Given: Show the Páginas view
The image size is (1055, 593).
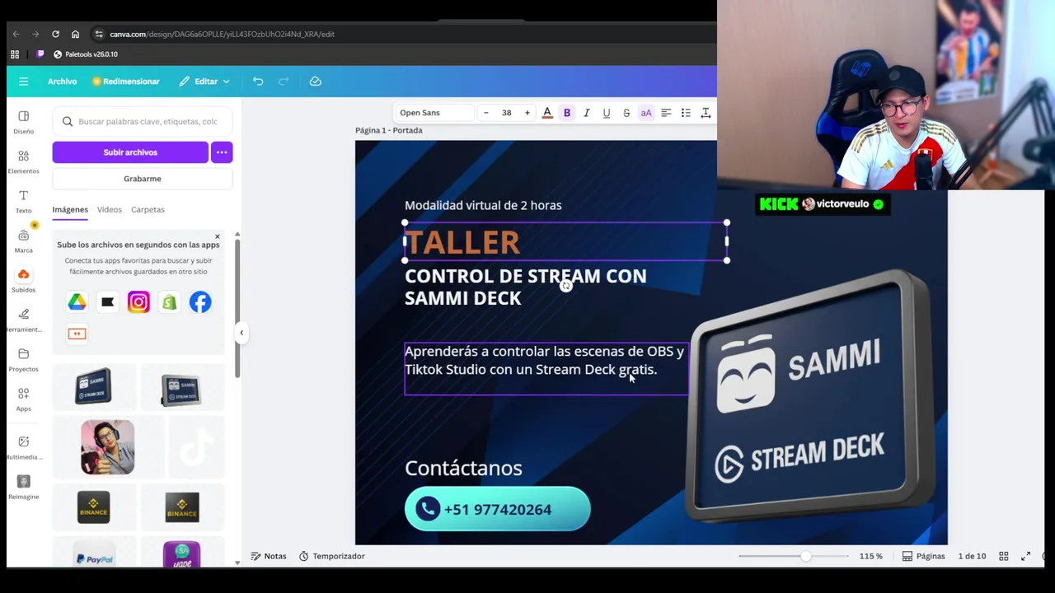Looking at the screenshot, I should click(924, 556).
